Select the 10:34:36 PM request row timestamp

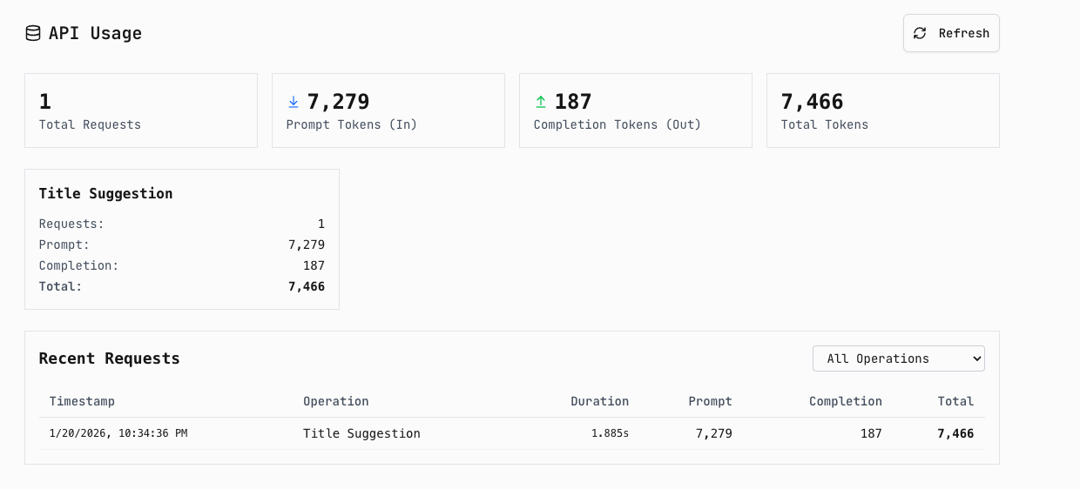(x=118, y=433)
